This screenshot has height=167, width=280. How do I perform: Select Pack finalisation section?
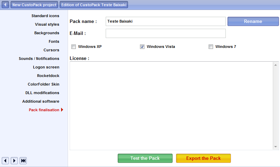(44, 110)
